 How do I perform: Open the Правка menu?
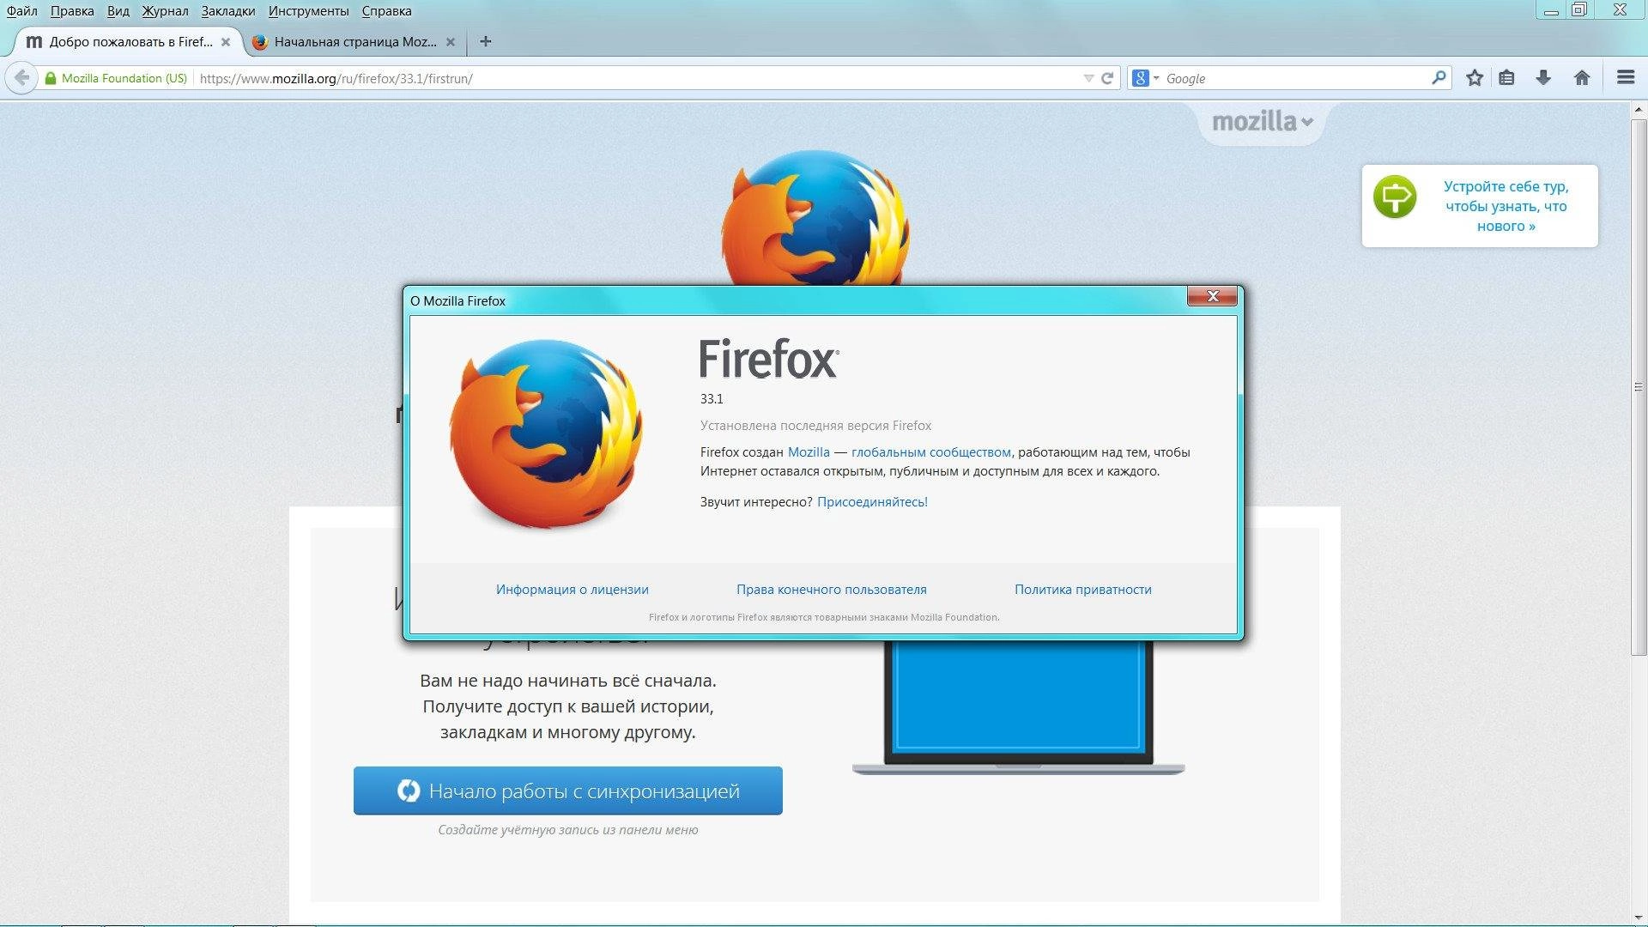pyautogui.click(x=72, y=11)
